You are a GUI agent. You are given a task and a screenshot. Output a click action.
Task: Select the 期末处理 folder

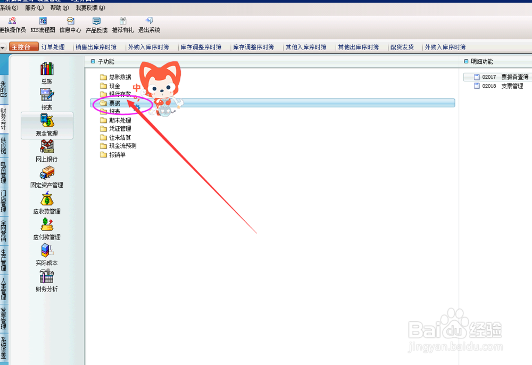click(115, 120)
